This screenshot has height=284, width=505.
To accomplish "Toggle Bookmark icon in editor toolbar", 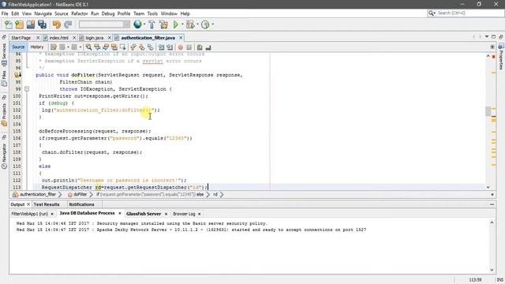I will pyautogui.click(x=150, y=47).
